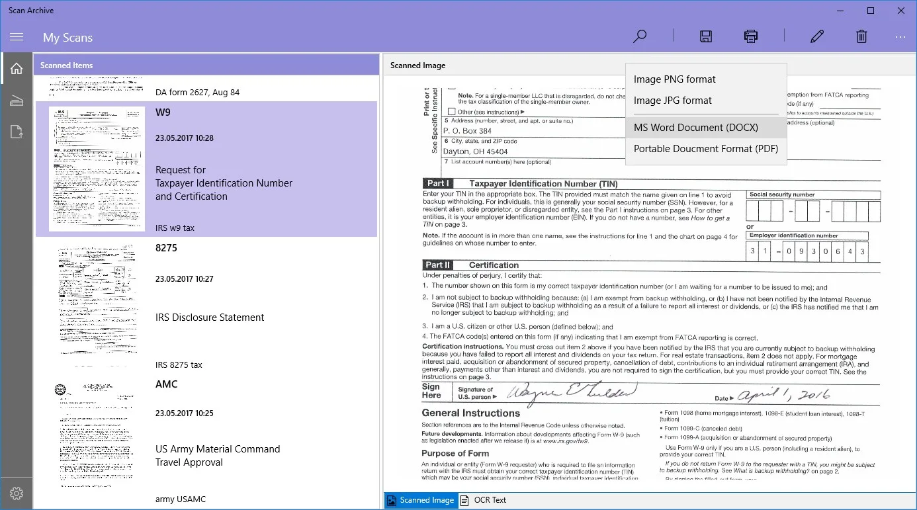Click the edit pencil icon
The image size is (917, 510).
(x=817, y=37)
